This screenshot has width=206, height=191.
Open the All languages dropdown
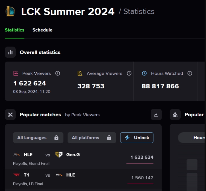[38, 138]
